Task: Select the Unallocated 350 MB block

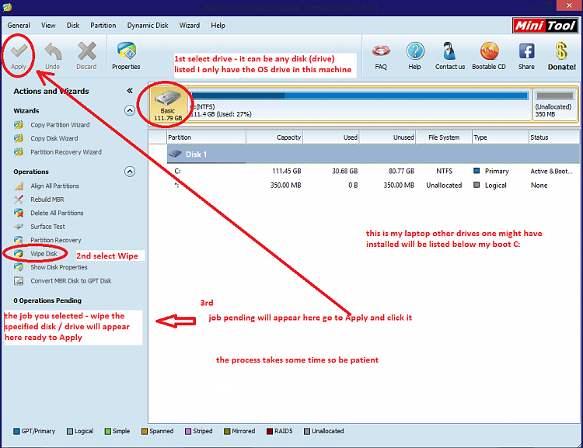Action: [x=554, y=104]
